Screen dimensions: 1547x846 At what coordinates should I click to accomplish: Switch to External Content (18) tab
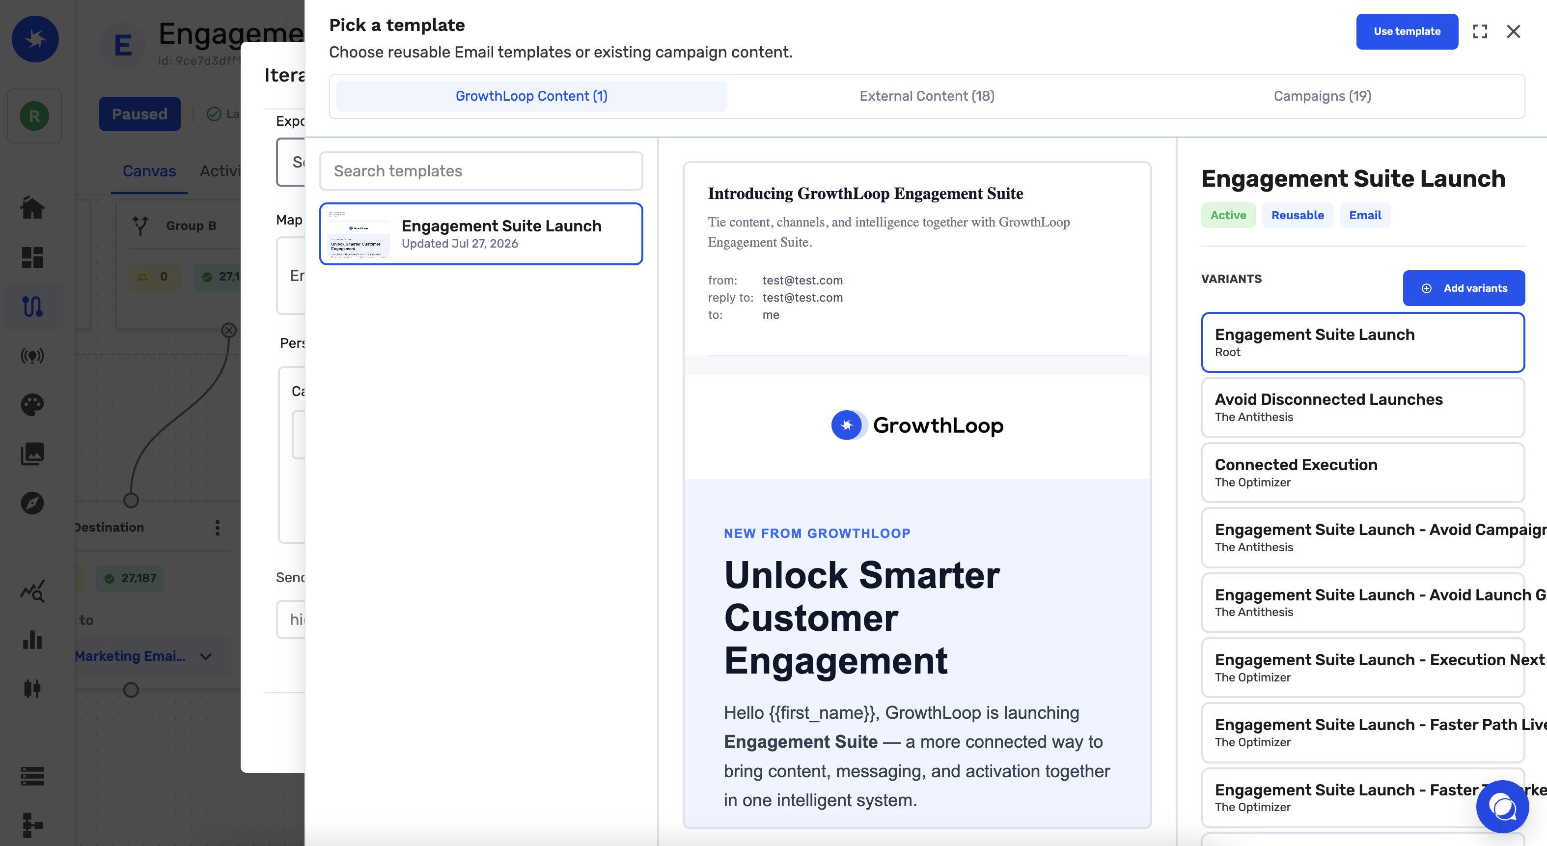tap(927, 96)
